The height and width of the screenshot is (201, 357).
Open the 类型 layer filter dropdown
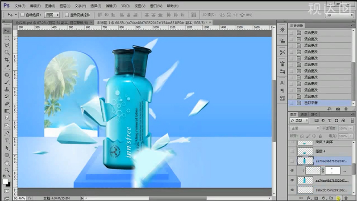coord(299,121)
